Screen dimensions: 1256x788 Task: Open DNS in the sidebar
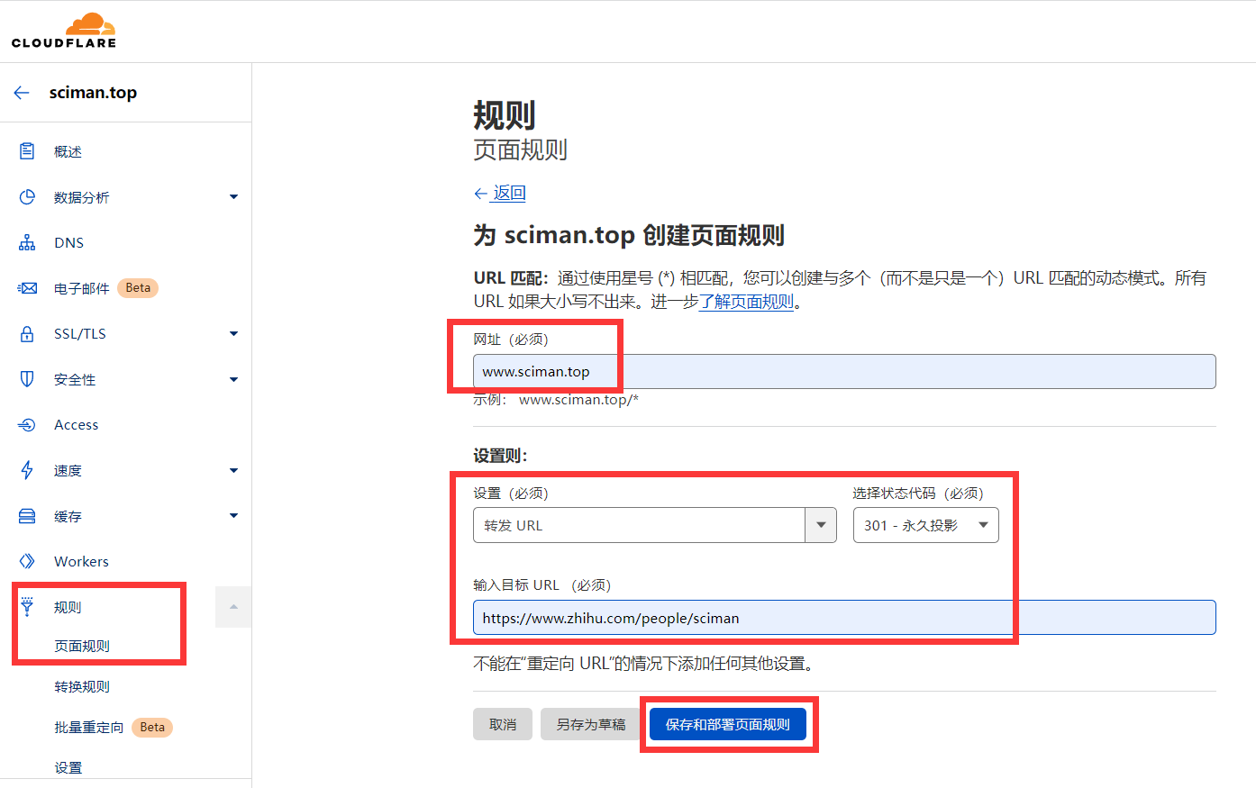point(68,243)
